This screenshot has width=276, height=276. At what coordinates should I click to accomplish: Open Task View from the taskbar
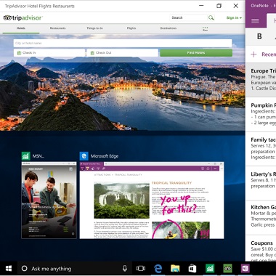pyautogui.click(x=141, y=269)
